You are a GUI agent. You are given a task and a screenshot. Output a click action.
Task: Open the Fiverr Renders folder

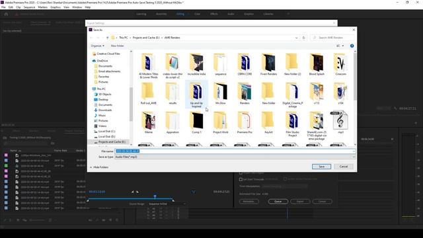(x=268, y=65)
